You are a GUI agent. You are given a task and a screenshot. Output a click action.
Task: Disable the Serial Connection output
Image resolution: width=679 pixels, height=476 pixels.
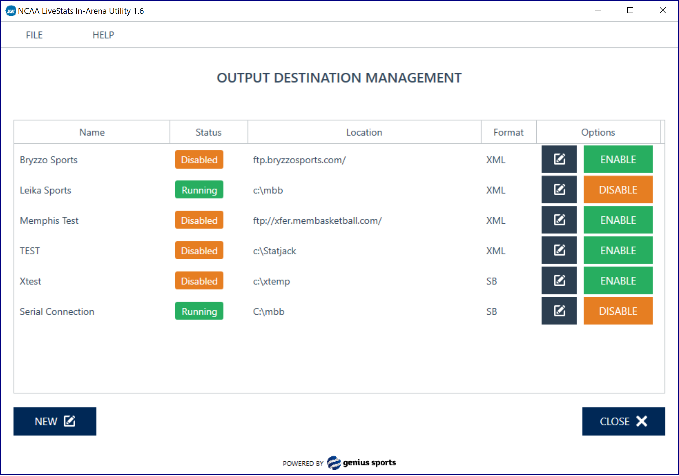point(618,311)
